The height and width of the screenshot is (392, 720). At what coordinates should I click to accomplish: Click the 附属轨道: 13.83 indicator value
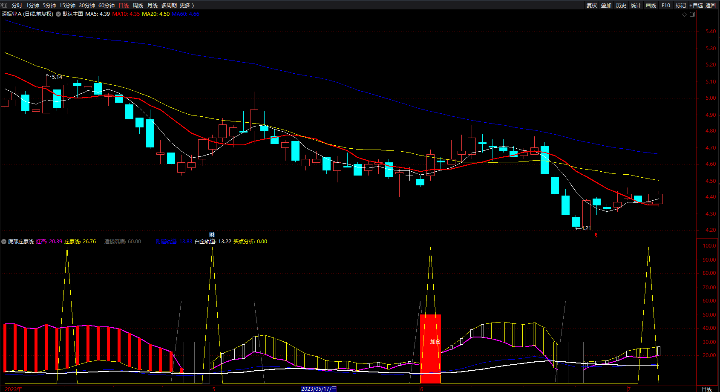[174, 242]
